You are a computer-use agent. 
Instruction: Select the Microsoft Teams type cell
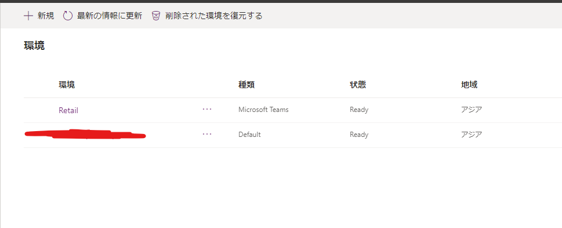coord(263,110)
